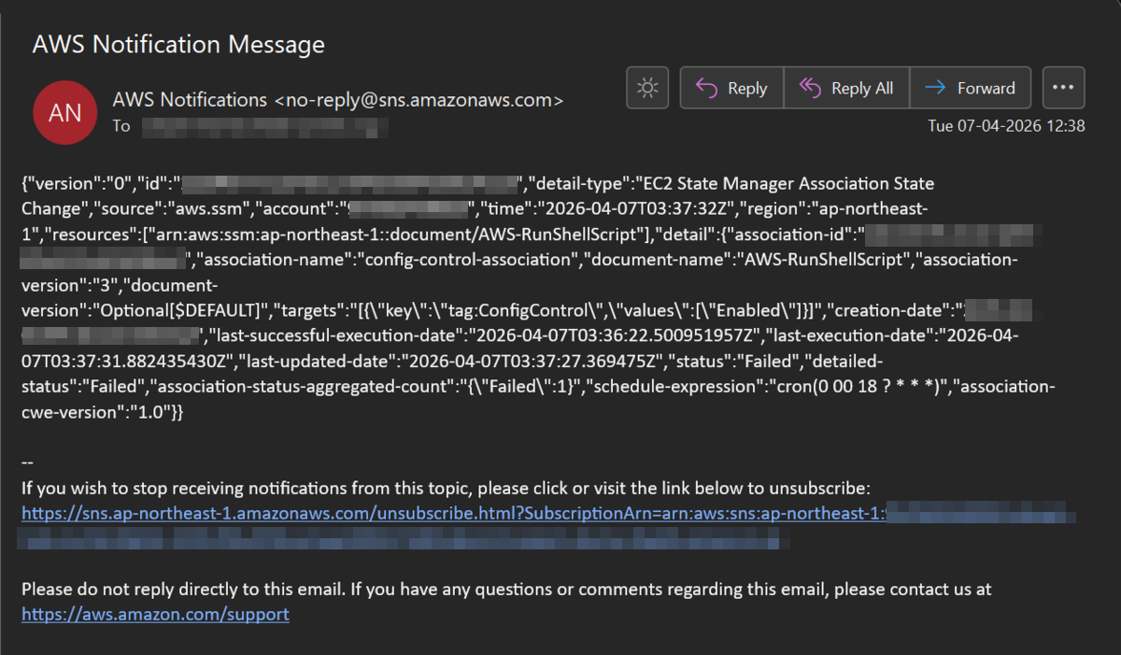Click the Reply button
Screen dimensions: 1121x655
732,88
